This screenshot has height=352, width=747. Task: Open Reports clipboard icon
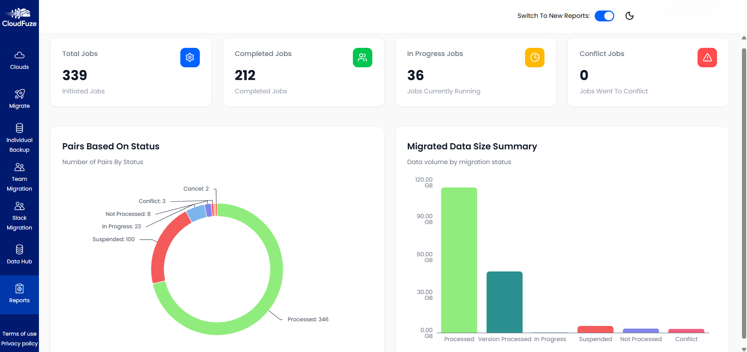pos(19,288)
